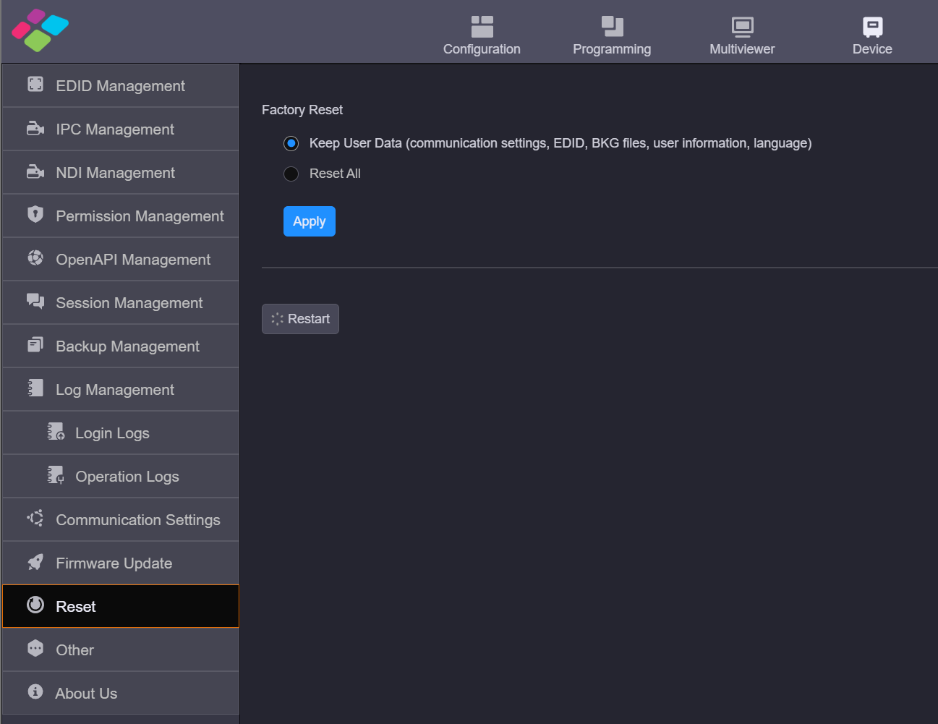Click the EDID Management sidebar icon

pos(35,85)
